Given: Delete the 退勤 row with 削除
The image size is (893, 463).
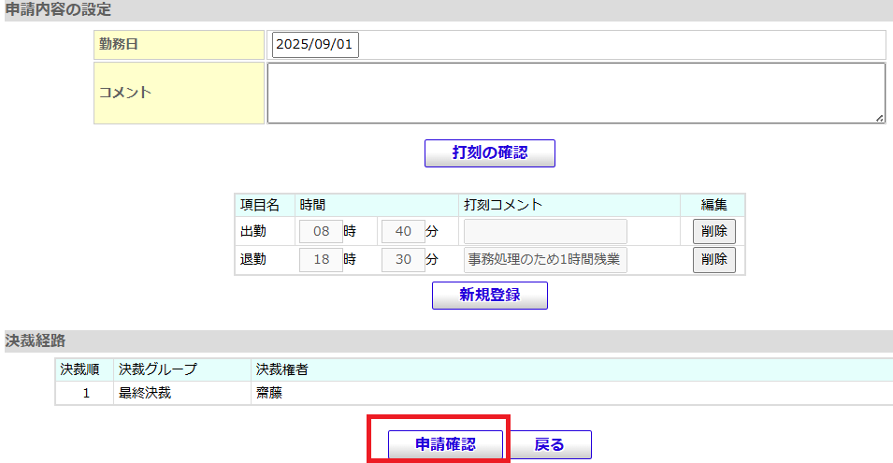Looking at the screenshot, I should 713,260.
